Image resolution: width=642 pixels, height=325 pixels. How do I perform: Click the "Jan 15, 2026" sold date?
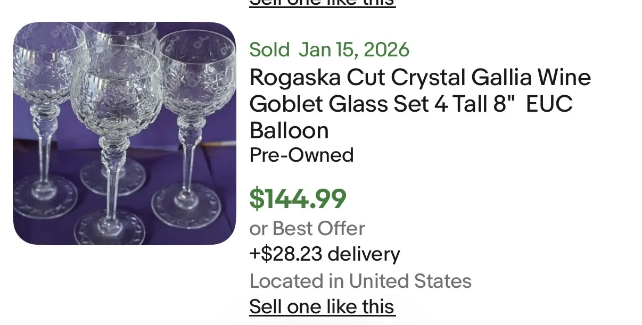[354, 50]
